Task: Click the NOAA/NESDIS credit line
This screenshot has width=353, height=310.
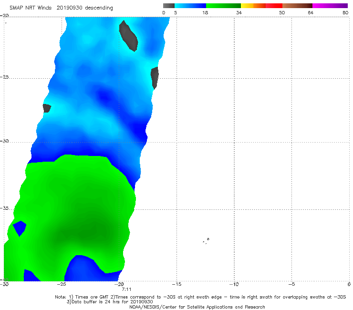Action: click(x=197, y=307)
